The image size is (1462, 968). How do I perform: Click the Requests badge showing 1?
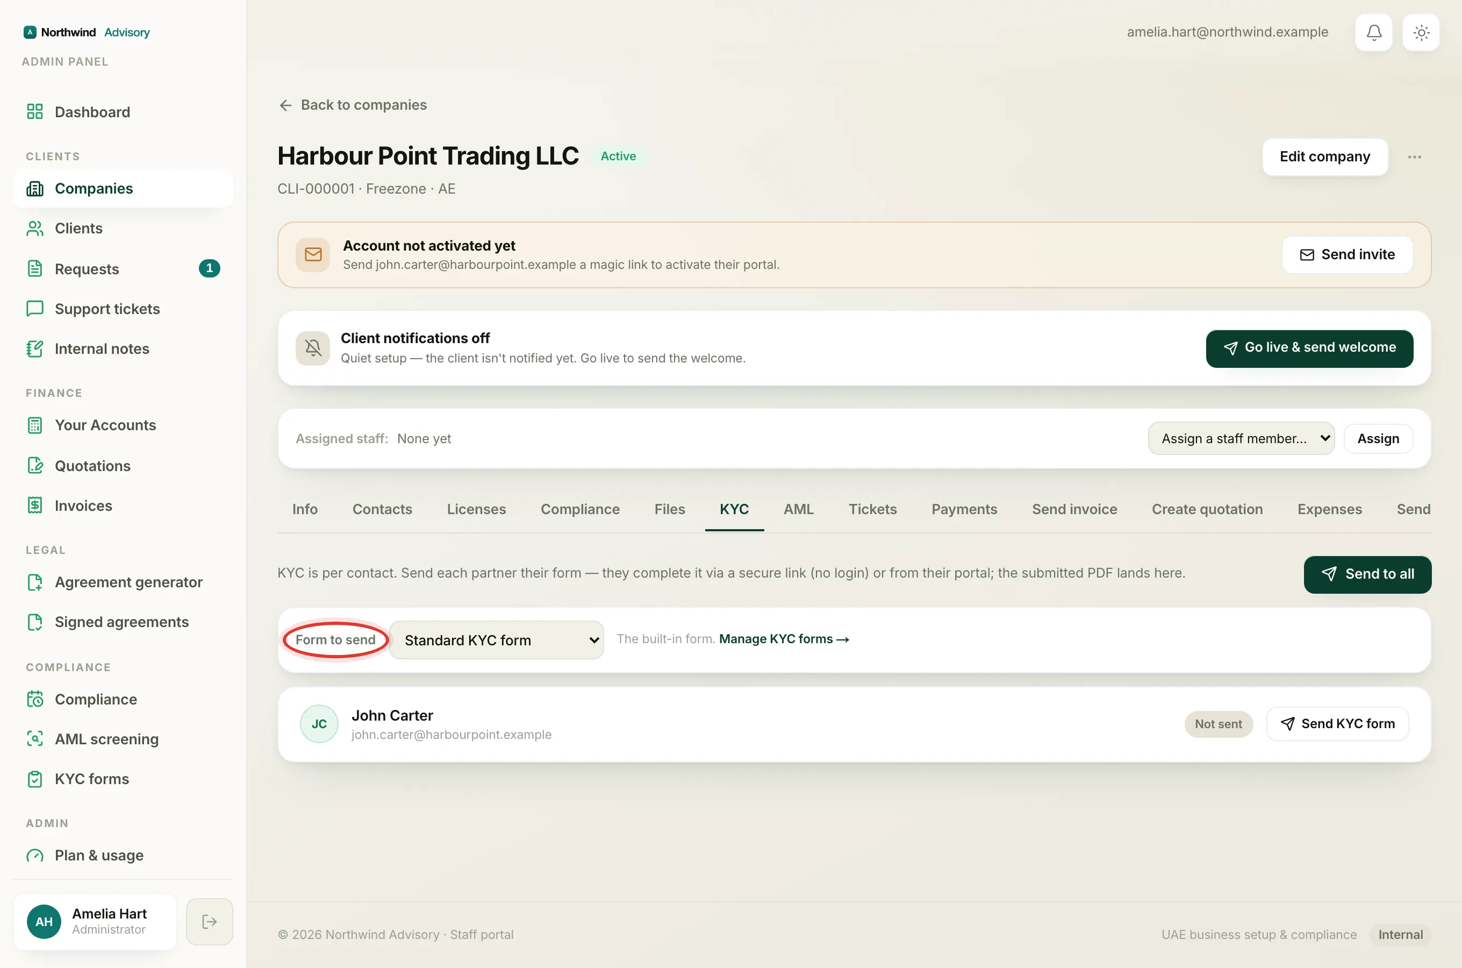click(209, 268)
